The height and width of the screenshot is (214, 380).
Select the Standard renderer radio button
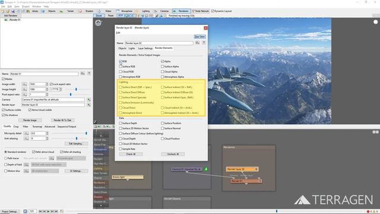(5, 152)
